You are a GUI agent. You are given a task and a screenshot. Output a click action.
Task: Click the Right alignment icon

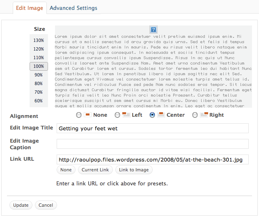click(x=204, y=115)
